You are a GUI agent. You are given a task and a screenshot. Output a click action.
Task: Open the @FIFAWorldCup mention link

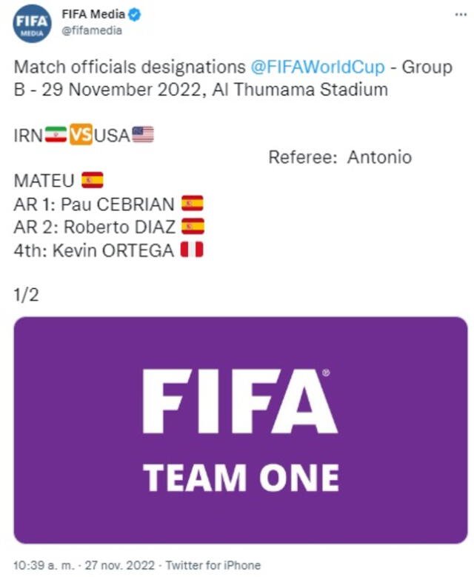tap(318, 67)
